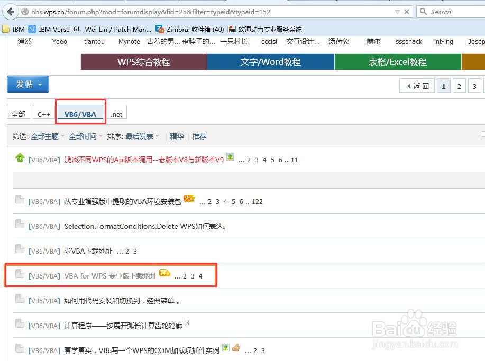The image size is (485, 361).
Task: Click the 发帖 new post button
Action: [28, 84]
